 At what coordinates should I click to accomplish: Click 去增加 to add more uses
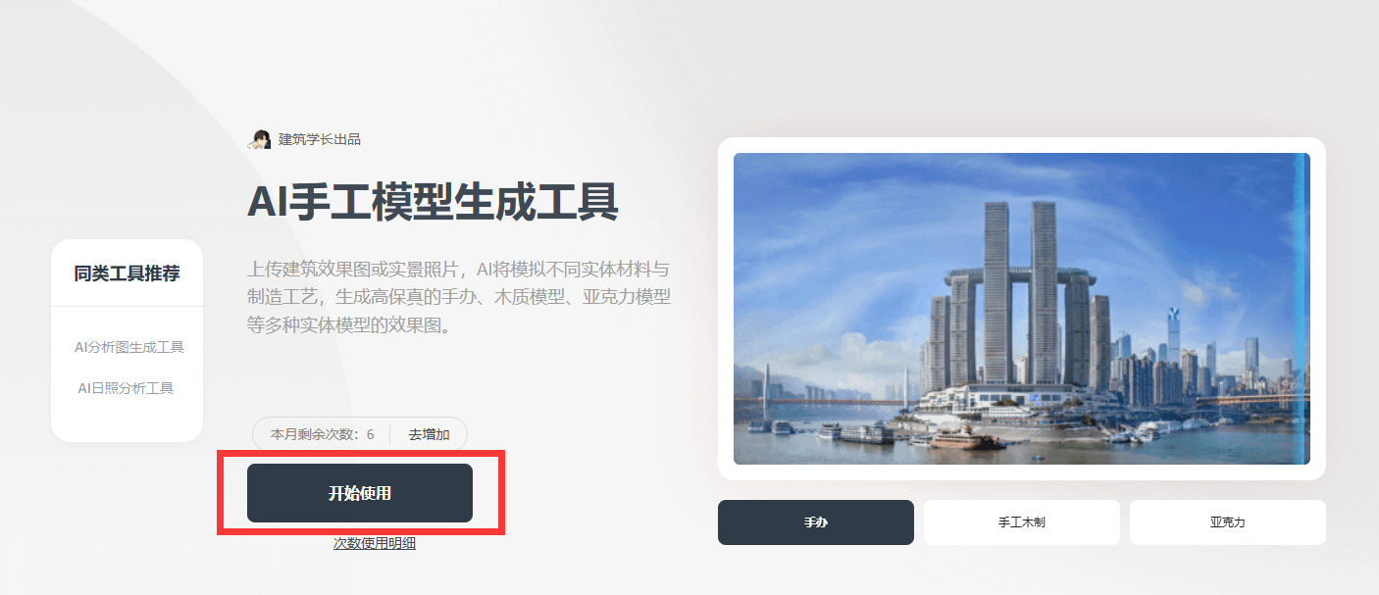[430, 434]
